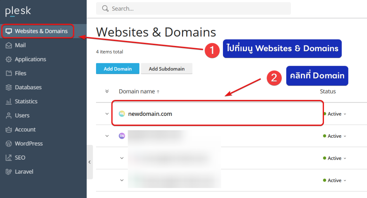Image resolution: width=367 pixels, height=198 pixels.
Task: Expand the newdomain.com row chevron
Action: click(107, 114)
